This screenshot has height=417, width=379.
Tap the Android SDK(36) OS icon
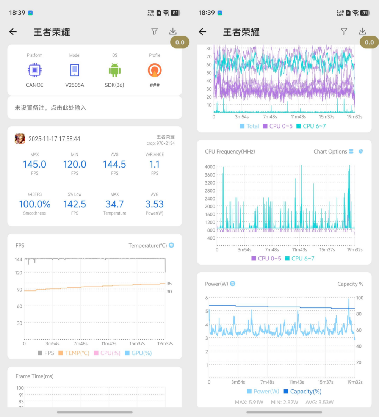[x=114, y=70]
